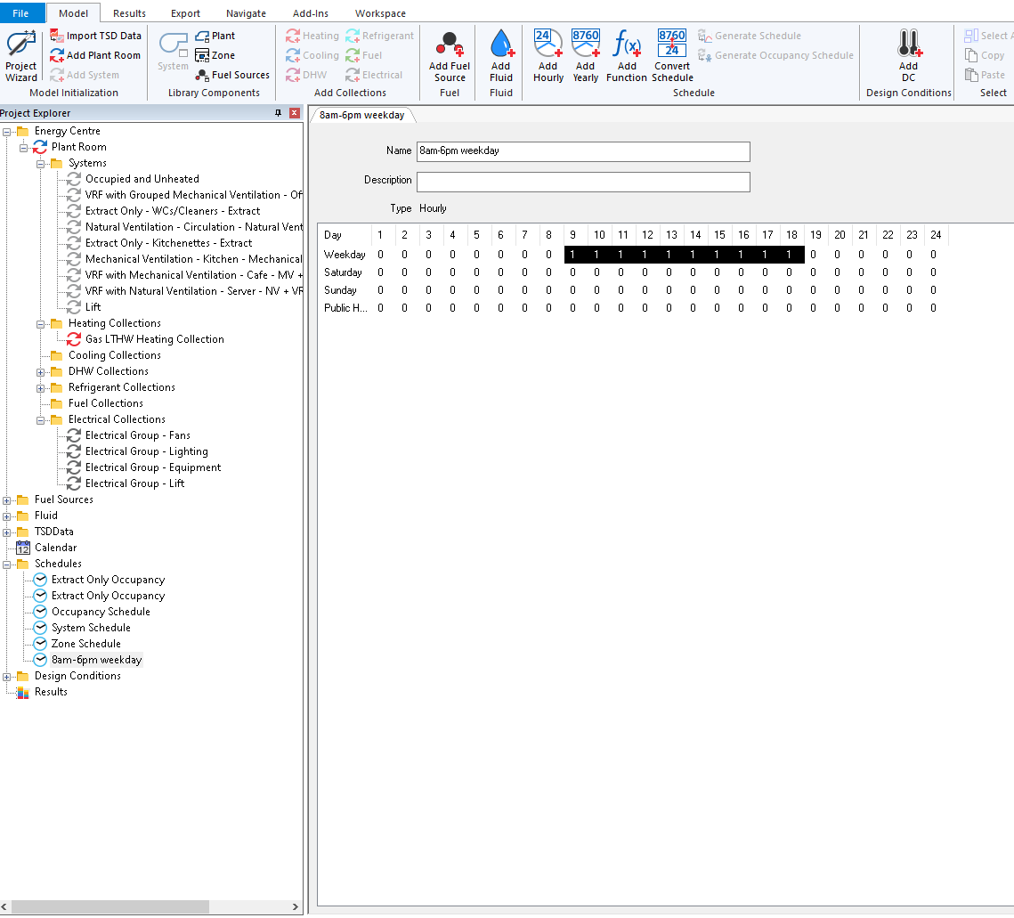Add a Function schedule
This screenshot has width=1014, height=918.
click(x=627, y=56)
